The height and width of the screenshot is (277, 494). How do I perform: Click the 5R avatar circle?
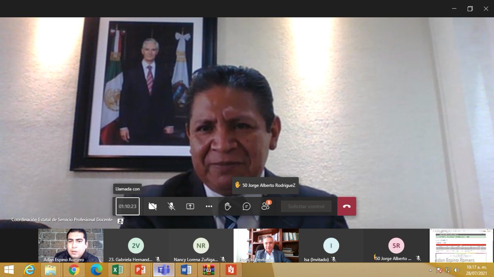tap(396, 245)
